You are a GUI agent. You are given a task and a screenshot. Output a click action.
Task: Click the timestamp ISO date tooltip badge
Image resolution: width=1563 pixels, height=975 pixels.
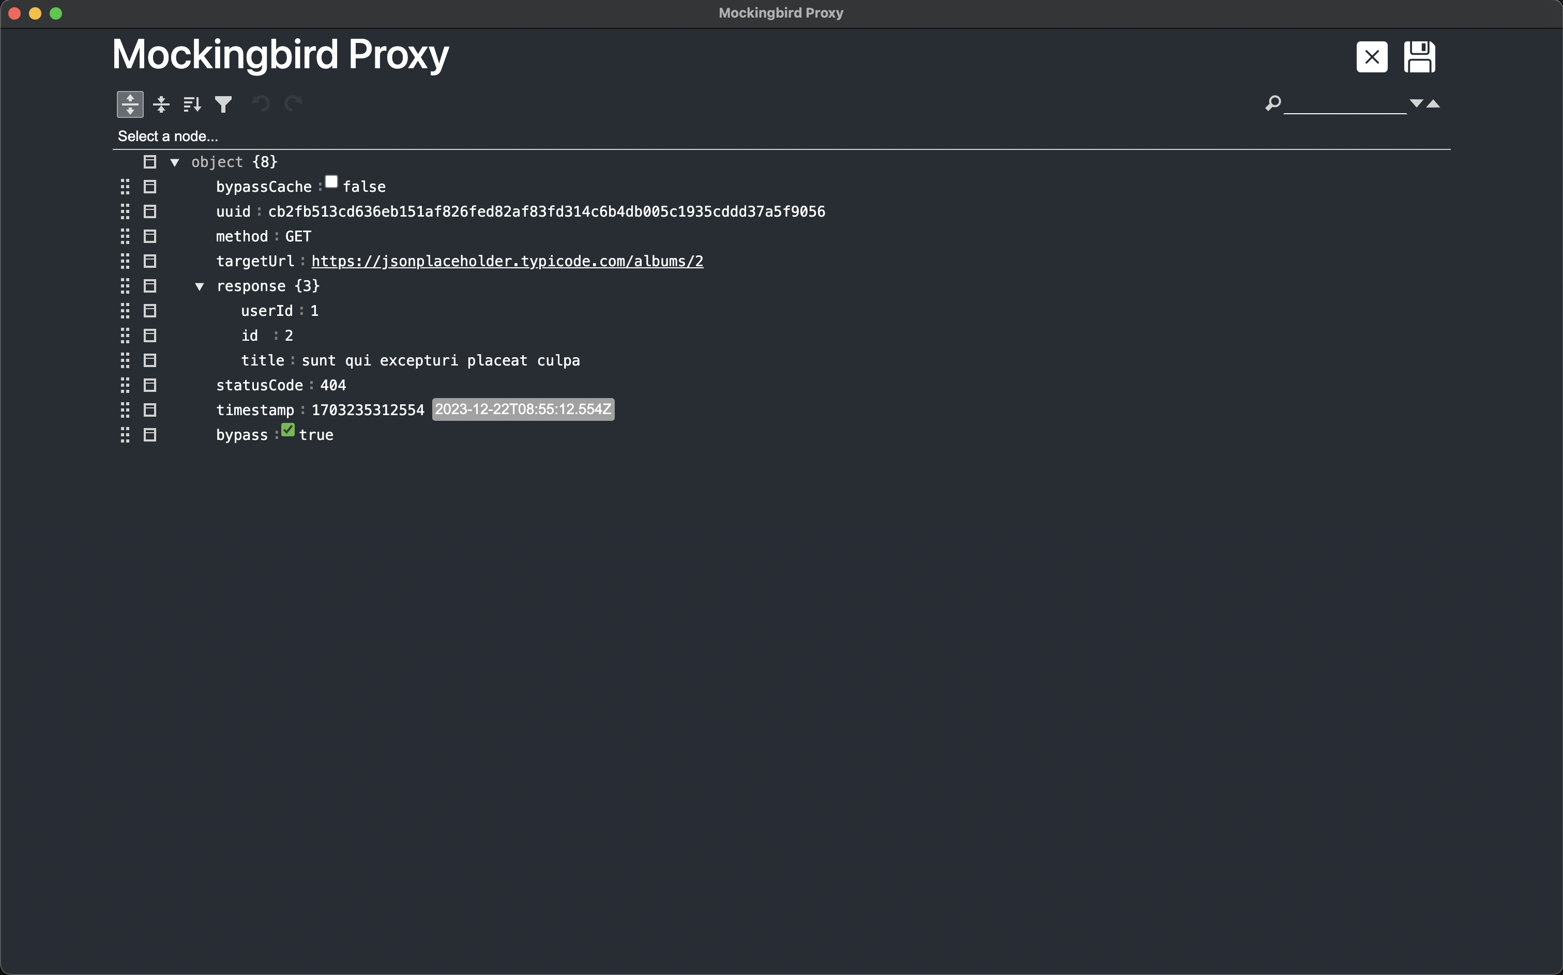pos(523,409)
